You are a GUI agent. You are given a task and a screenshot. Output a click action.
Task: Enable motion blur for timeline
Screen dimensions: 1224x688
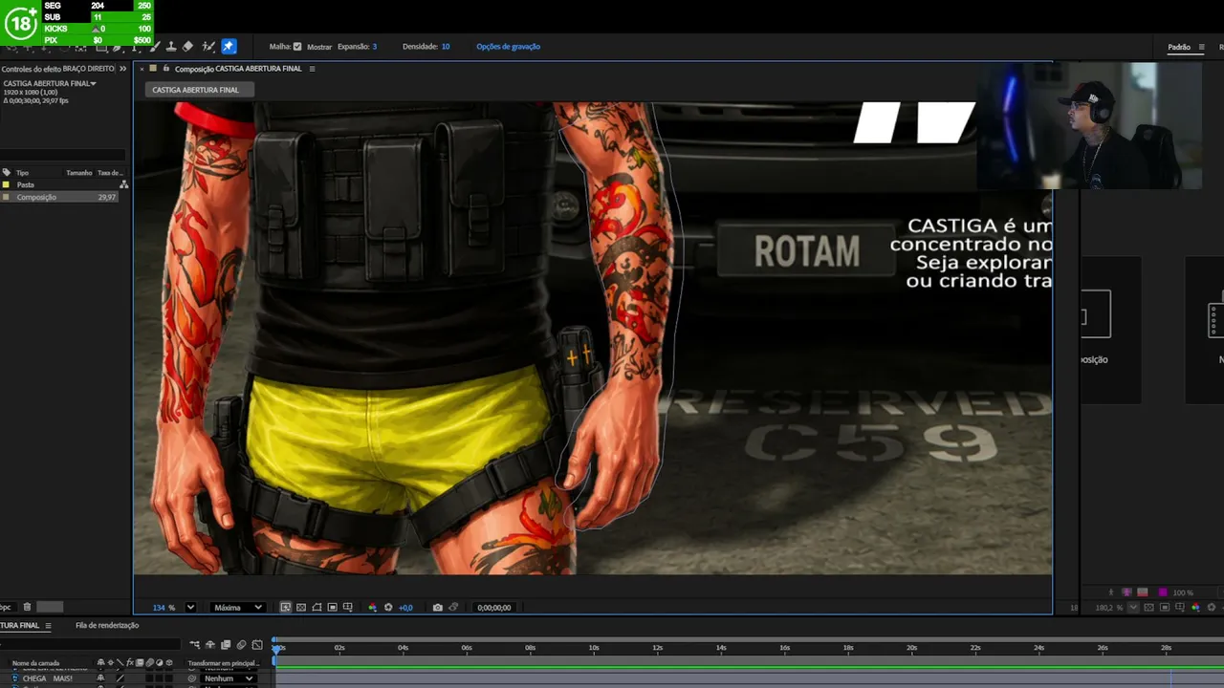coord(241,645)
